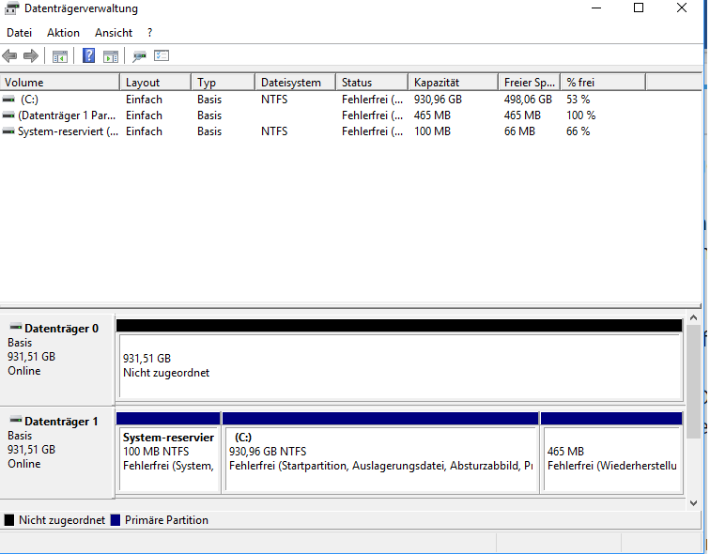Image resolution: width=710 pixels, height=554 pixels.
Task: Sort by the Volume column header
Action: (x=60, y=83)
